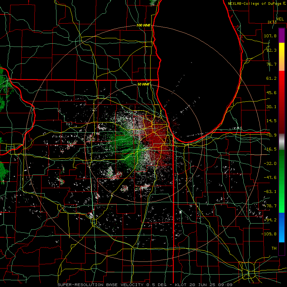The height and width of the screenshot is (287, 287).
Task: Select the red segment of the color bar
Action: coord(282,102)
